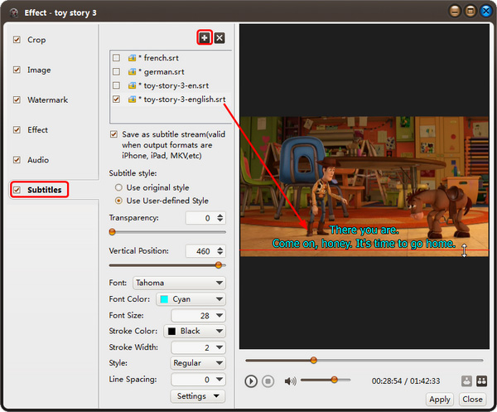Stop the video preview
497x412 pixels.
click(x=268, y=381)
